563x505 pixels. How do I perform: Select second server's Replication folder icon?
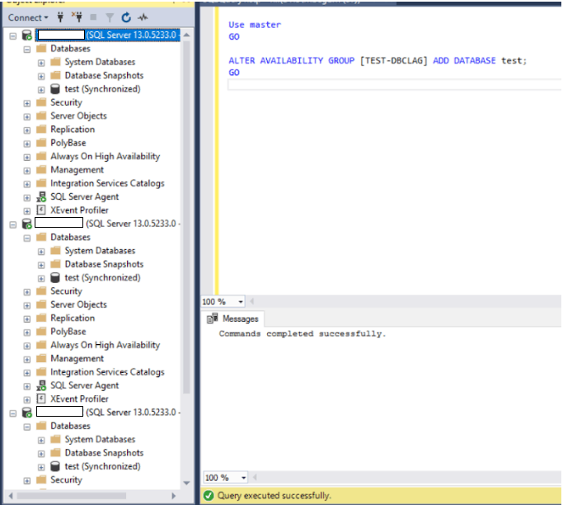pyautogui.click(x=41, y=318)
